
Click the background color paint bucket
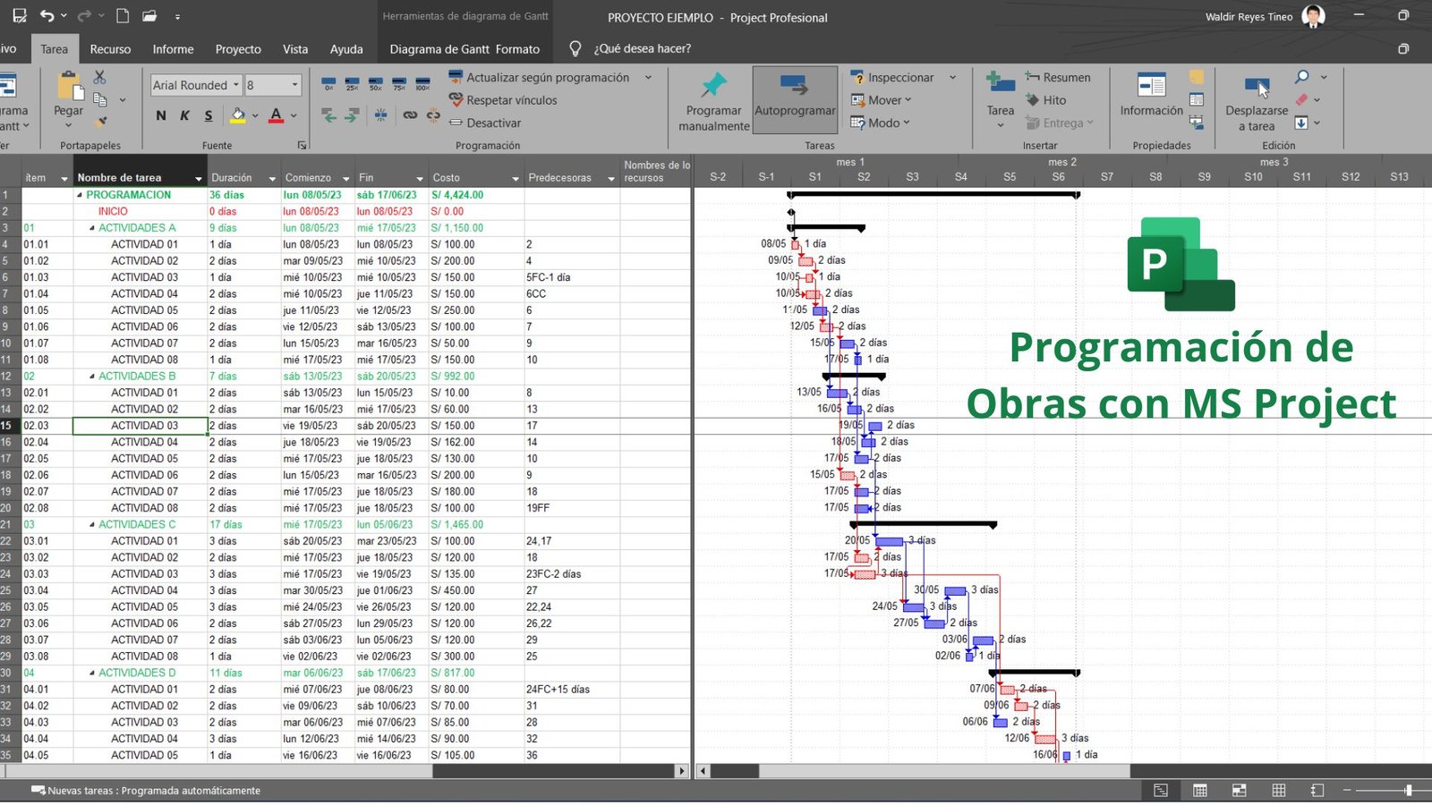(x=238, y=115)
